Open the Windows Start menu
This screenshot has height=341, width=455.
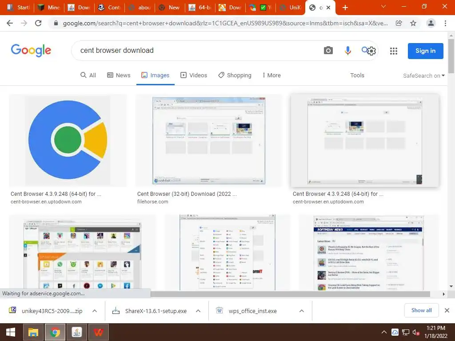[x=11, y=332]
